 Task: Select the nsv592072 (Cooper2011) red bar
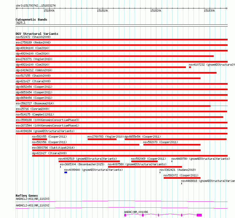point(182,178)
